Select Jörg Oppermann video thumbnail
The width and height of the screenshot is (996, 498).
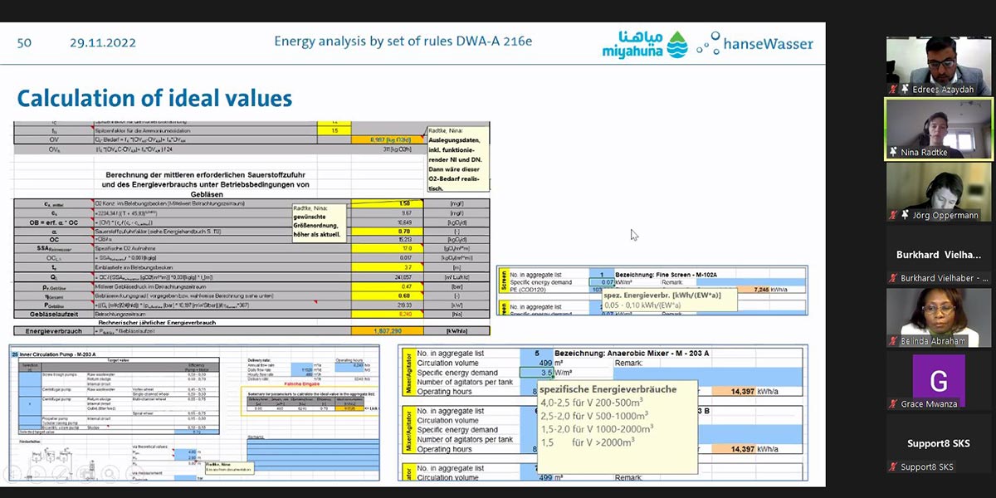(939, 192)
